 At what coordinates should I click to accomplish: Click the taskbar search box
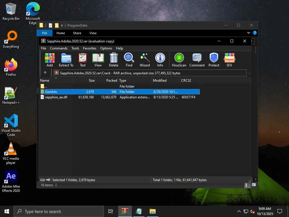point(59,211)
